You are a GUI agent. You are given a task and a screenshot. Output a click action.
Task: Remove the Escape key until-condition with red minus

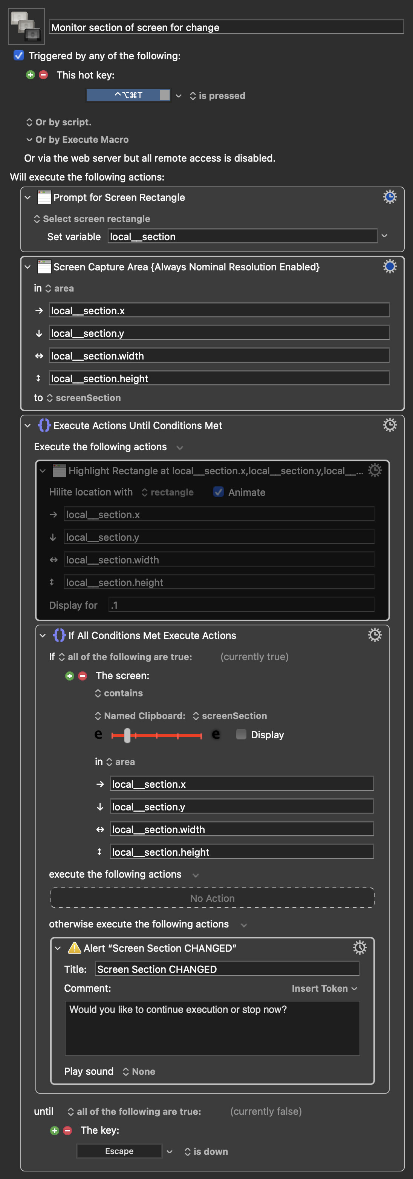(67, 1131)
